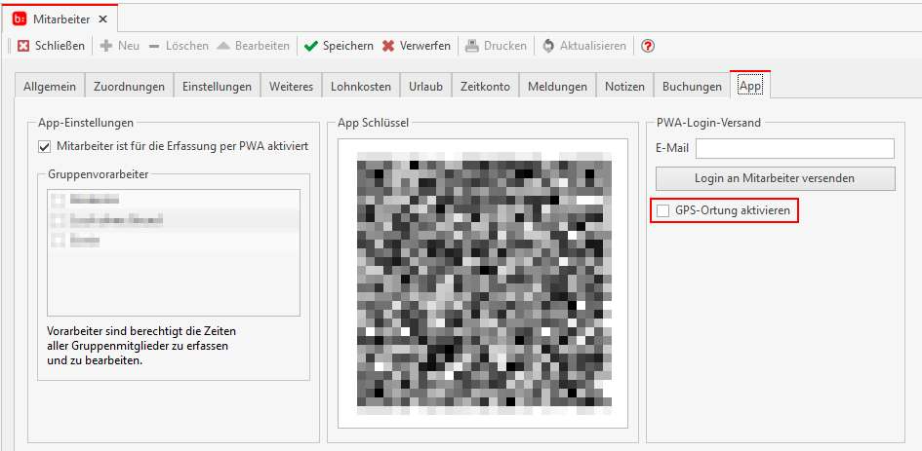Select the Mitarbeiter document tab
The height and width of the screenshot is (451, 922).
tap(60, 19)
